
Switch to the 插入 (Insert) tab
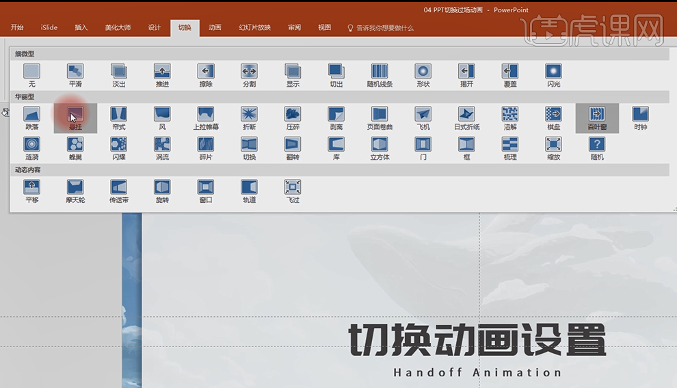tap(81, 27)
